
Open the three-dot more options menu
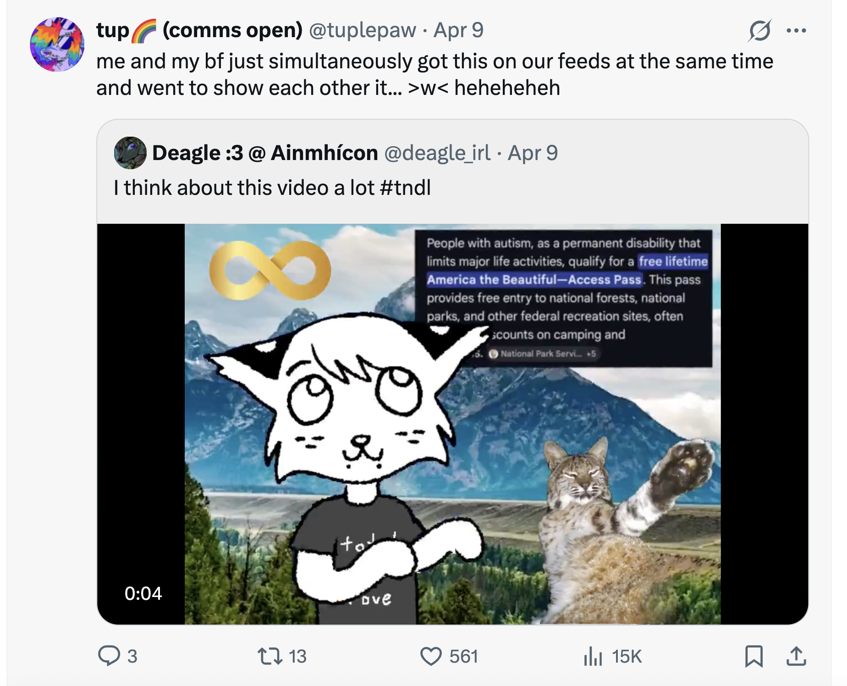[796, 31]
